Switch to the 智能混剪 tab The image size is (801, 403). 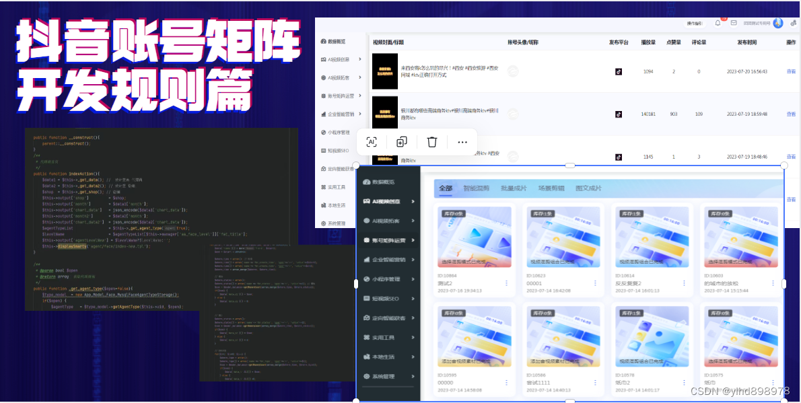tap(476, 188)
